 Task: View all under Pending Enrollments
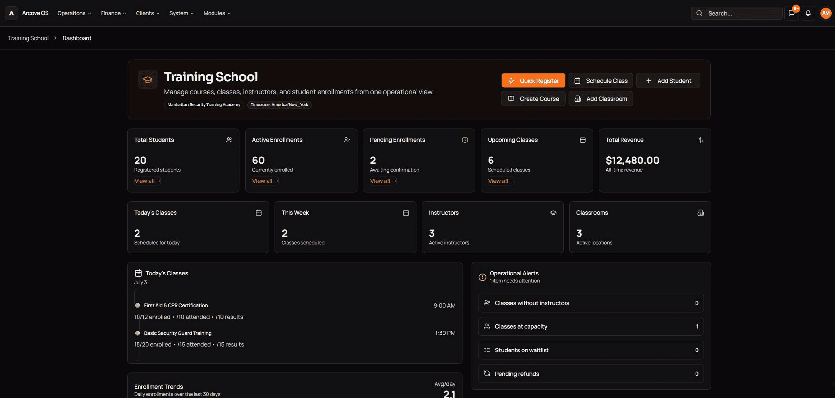pyautogui.click(x=383, y=181)
